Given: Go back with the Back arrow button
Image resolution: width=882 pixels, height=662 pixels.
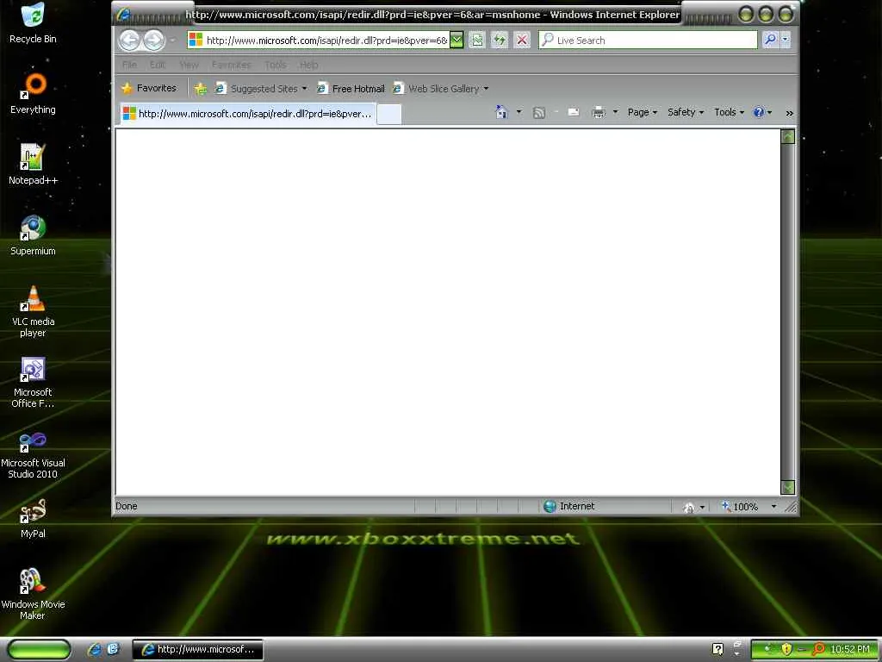Looking at the screenshot, I should point(129,40).
